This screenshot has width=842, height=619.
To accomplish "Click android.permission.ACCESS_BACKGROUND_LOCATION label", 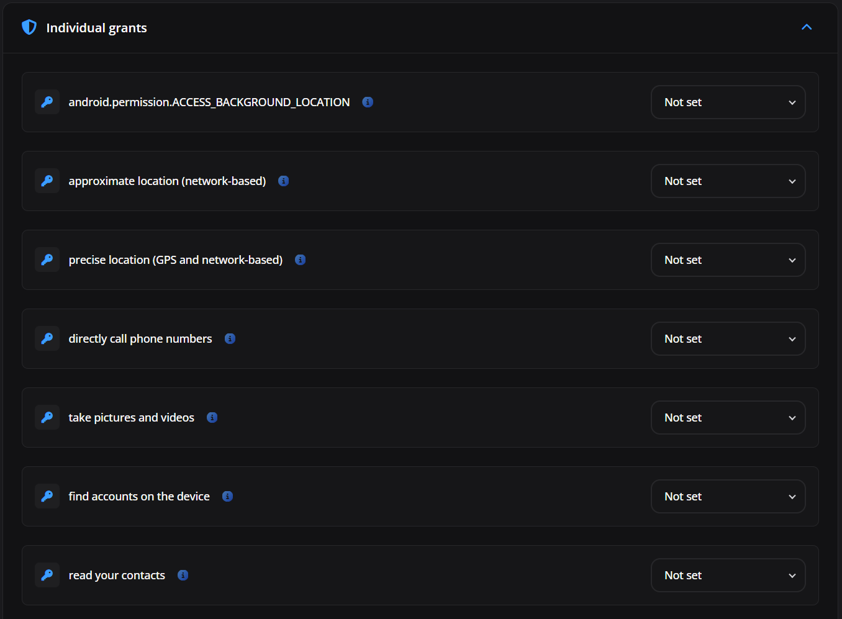I will (x=209, y=102).
